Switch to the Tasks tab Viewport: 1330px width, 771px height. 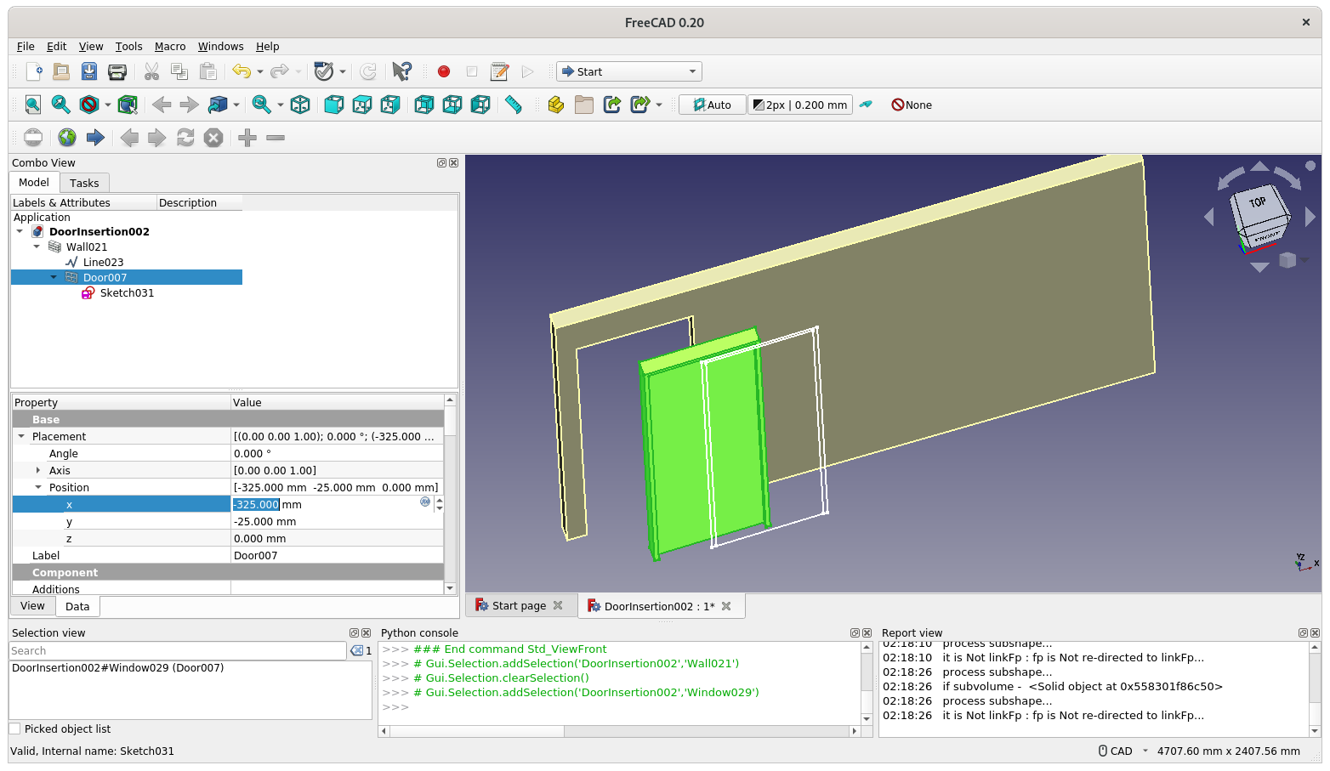point(84,183)
